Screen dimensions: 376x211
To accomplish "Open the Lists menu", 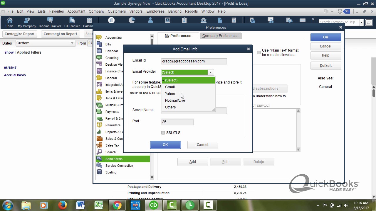I will pyautogui.click(x=42, y=11).
